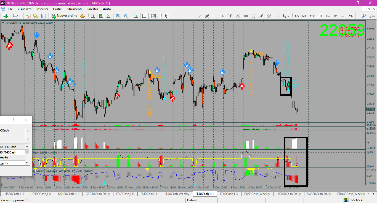This screenshot has width=377, height=203.
Task: Switch to UK100Cash,Daily chart tab
Action: point(289,194)
